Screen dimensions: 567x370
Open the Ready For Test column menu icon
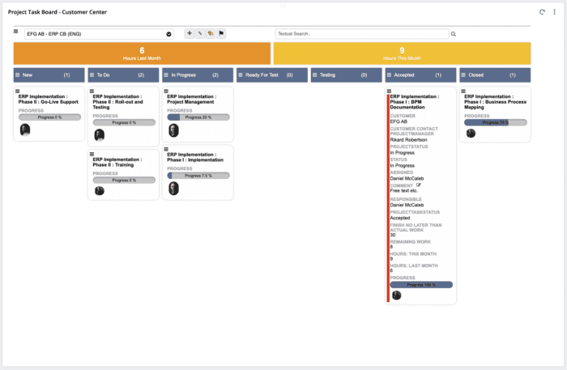(241, 74)
